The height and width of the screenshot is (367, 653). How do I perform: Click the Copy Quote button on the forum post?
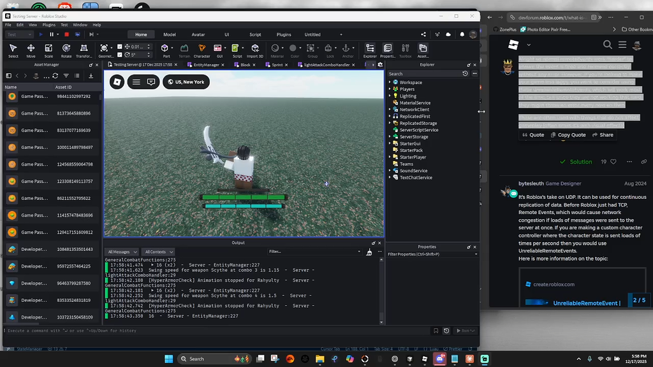pyautogui.click(x=568, y=134)
